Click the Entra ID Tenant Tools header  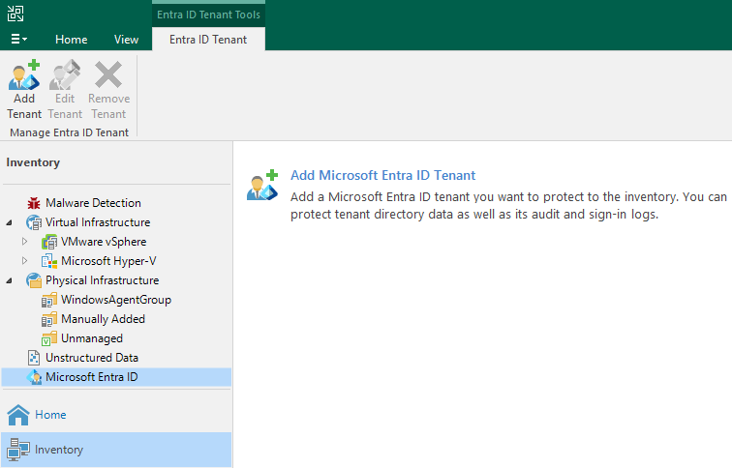208,15
